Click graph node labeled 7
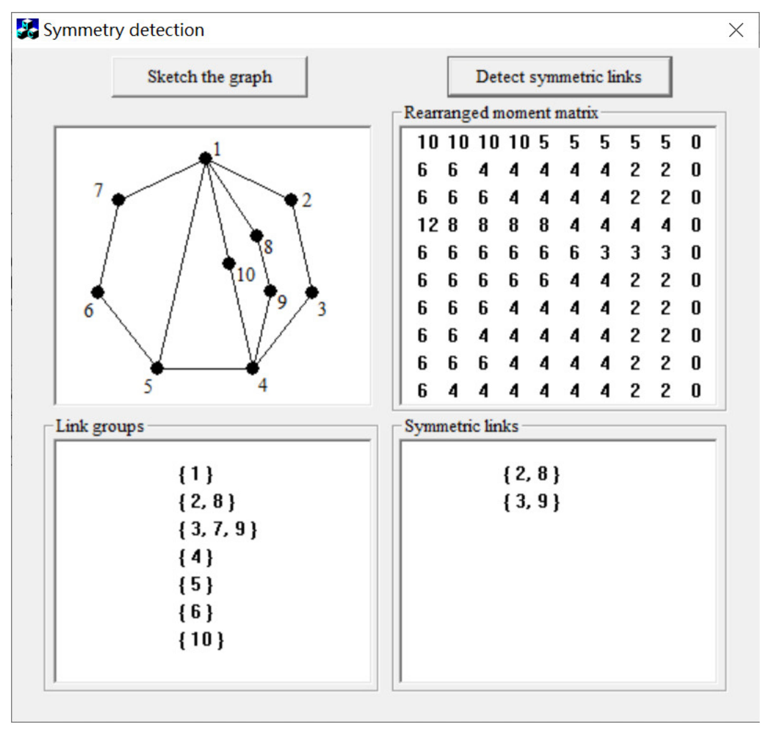This screenshot has height=735, width=773. [x=118, y=200]
